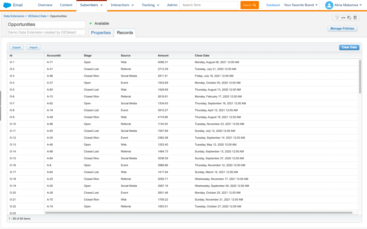
Task: Delete the data extension using the trash icon
Action: click(355, 17)
